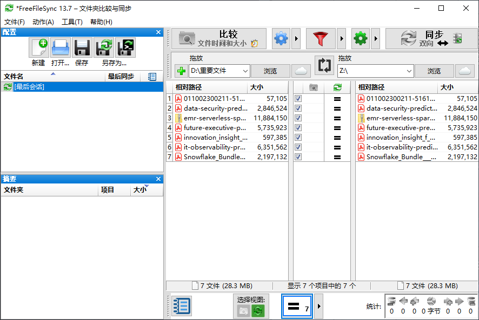Expand the sync settings arrow dropdown
Image resolution: width=479 pixels, height=320 pixels.
coord(375,39)
